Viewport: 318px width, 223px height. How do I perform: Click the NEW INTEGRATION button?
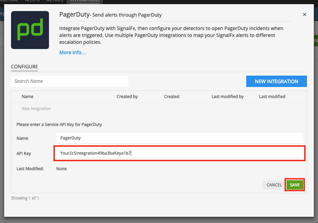point(276,81)
